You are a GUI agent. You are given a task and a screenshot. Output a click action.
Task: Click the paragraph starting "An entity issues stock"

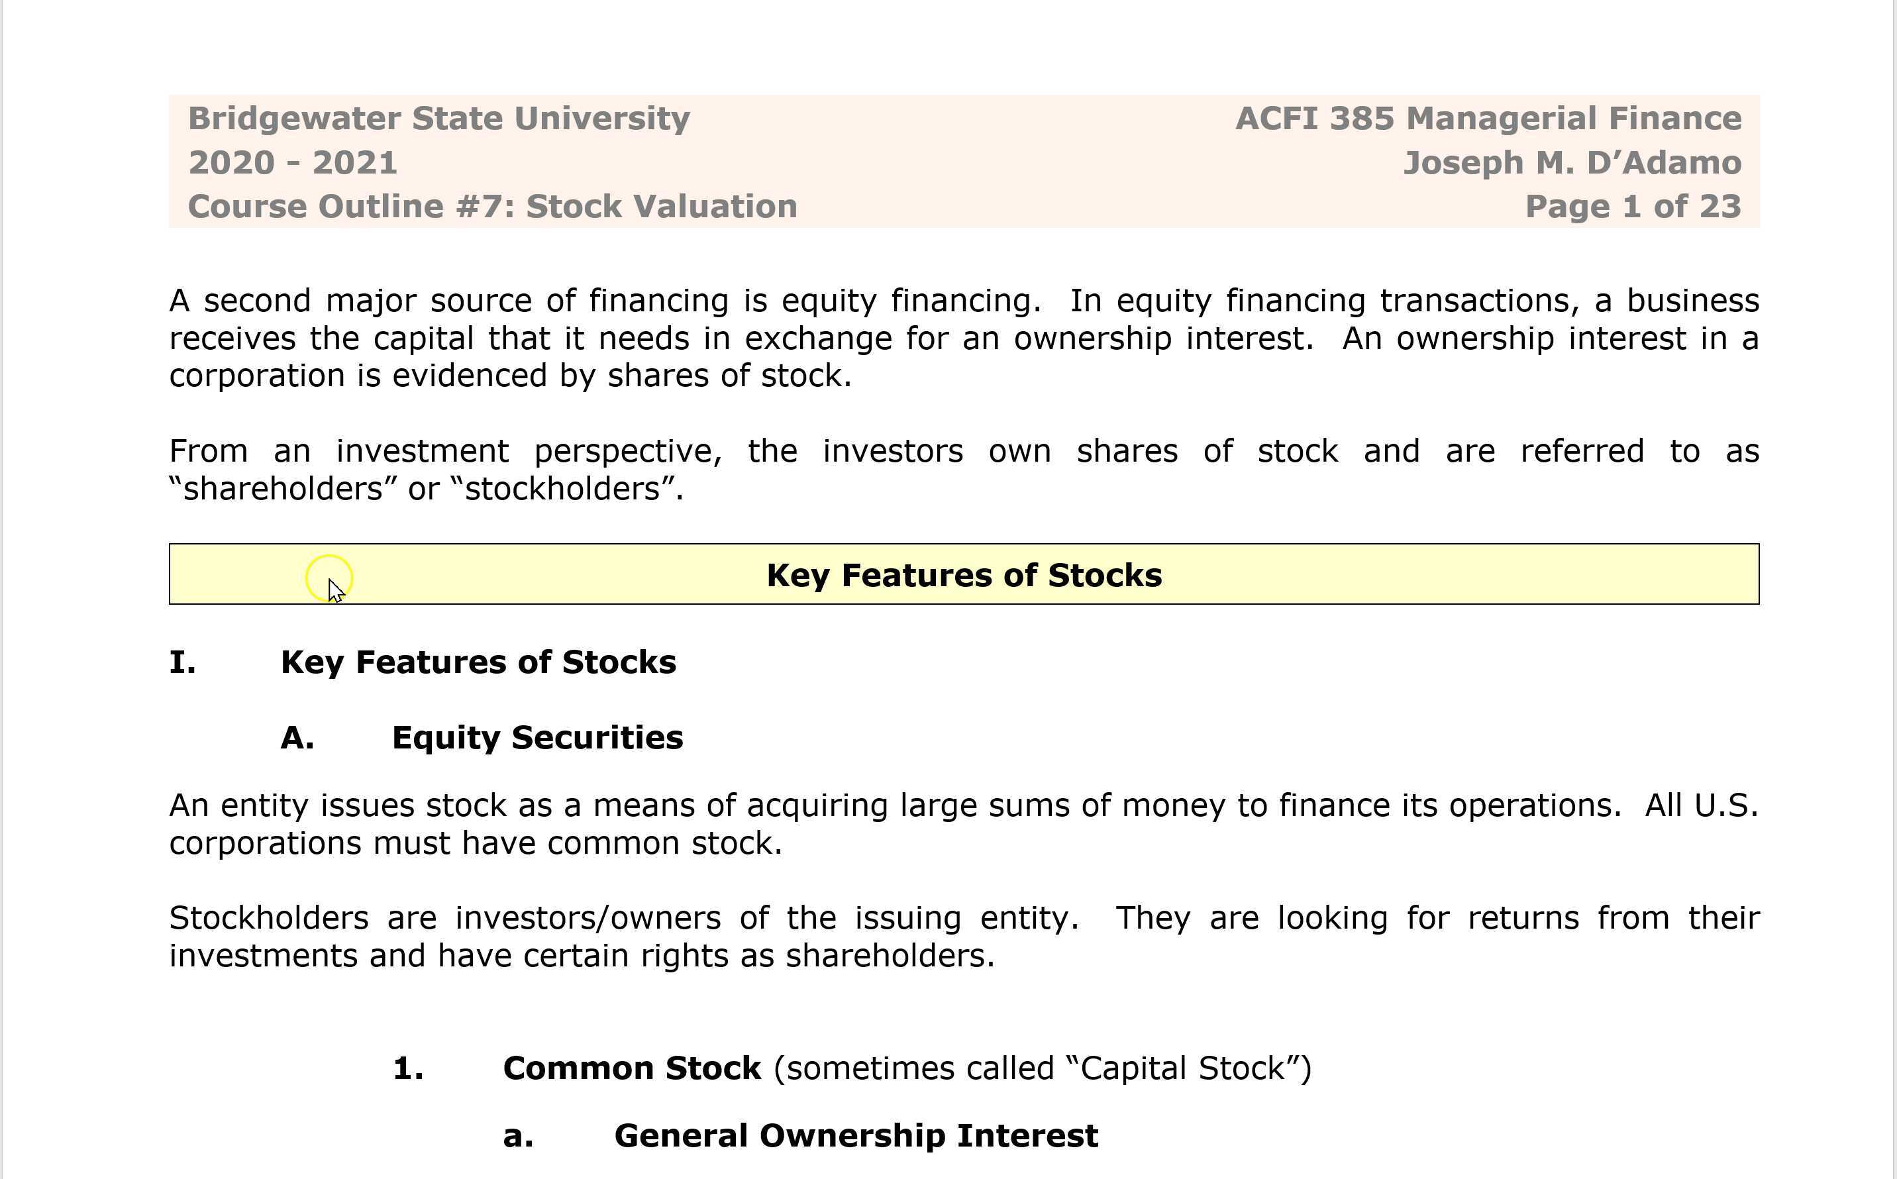click(x=964, y=824)
